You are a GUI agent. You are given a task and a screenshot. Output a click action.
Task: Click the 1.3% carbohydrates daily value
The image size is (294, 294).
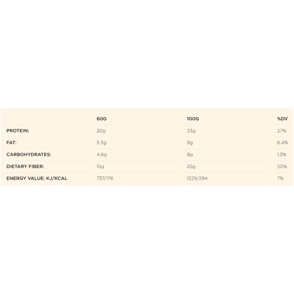pyautogui.click(x=282, y=155)
